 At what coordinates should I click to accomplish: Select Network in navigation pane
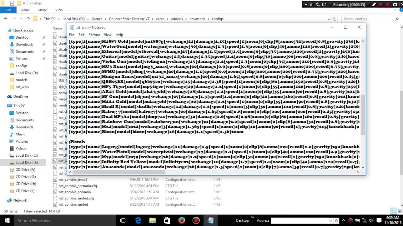coord(20,200)
